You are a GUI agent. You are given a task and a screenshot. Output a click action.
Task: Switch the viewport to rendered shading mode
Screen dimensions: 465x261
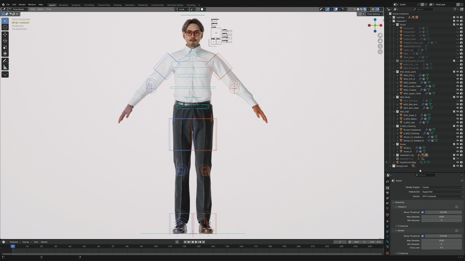[x=365, y=9]
